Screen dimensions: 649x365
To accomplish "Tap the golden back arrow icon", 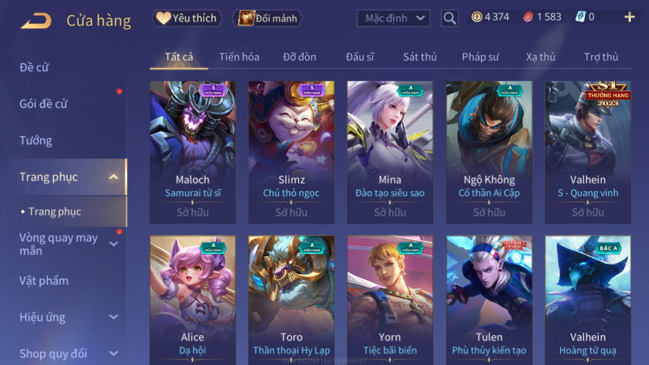I will click(36, 21).
